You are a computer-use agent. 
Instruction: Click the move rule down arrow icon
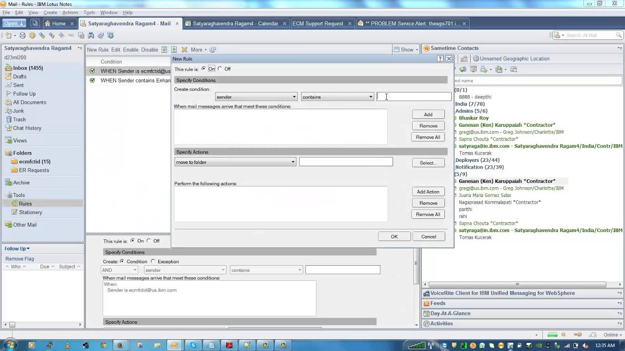[174, 50]
